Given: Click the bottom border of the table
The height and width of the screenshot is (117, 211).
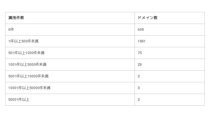Looking at the screenshot, I should (x=86, y=105).
